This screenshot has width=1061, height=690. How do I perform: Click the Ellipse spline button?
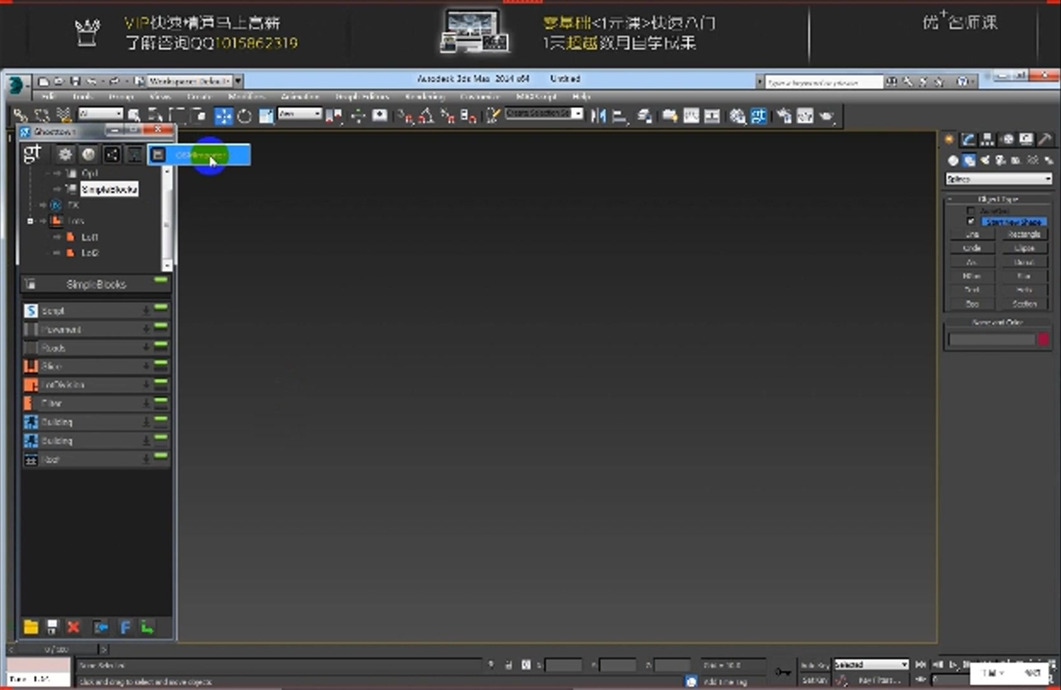pos(1024,248)
